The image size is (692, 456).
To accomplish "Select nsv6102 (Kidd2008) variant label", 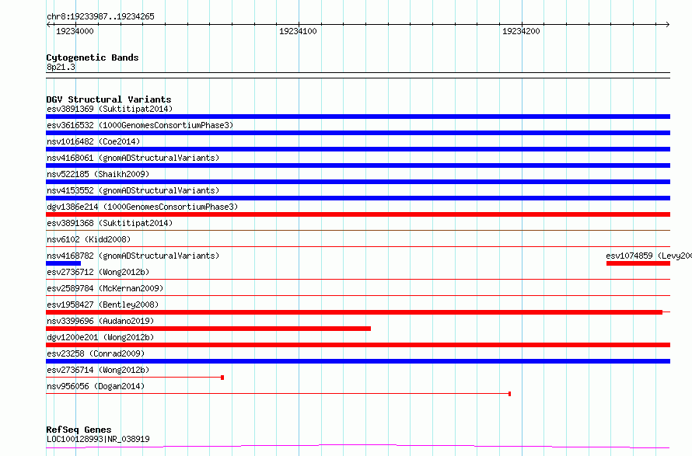I will point(89,239).
